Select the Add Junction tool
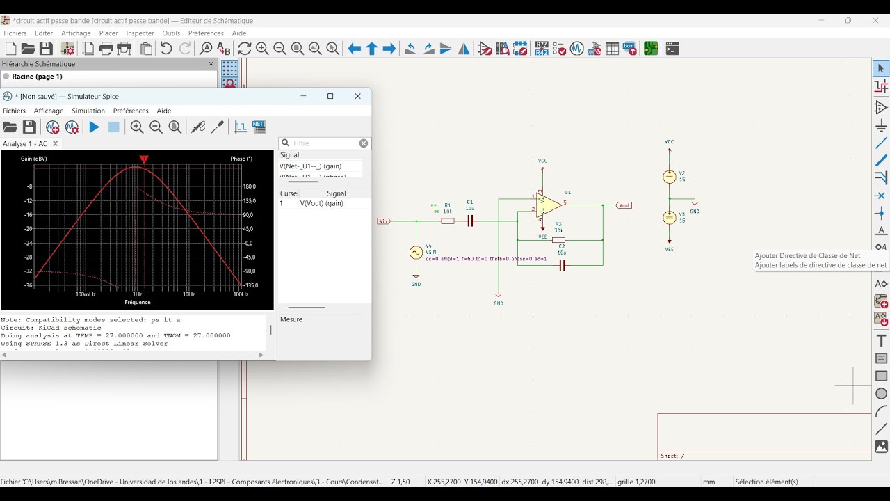 coord(881,214)
